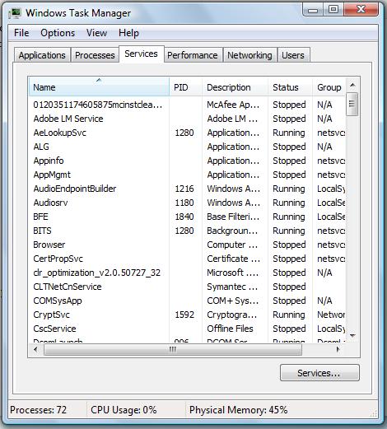Image resolution: width=387 pixels, height=429 pixels.
Task: Maximize the Task Manager window
Action: pos(333,10)
